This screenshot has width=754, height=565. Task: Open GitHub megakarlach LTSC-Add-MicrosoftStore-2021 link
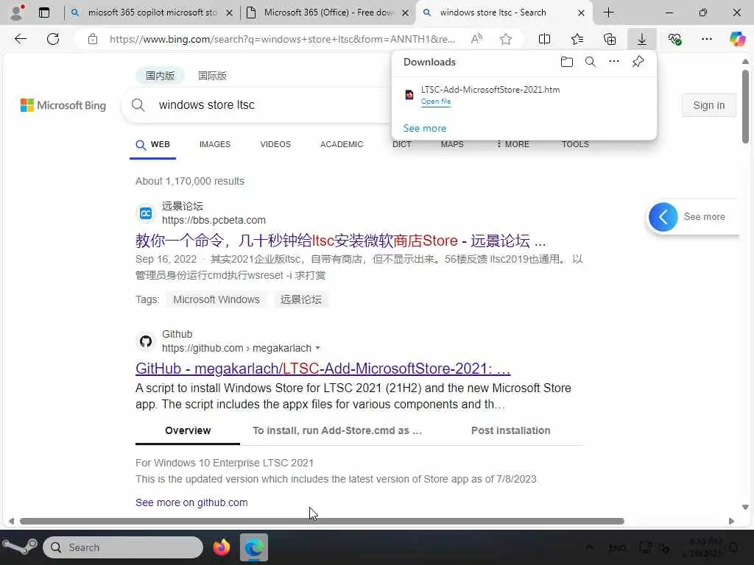(323, 369)
